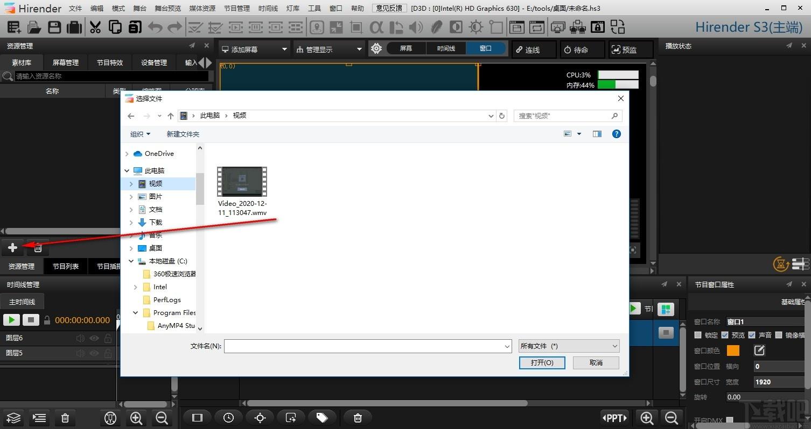Save project using the floppy disk icon
The image size is (811, 429).
[54, 27]
